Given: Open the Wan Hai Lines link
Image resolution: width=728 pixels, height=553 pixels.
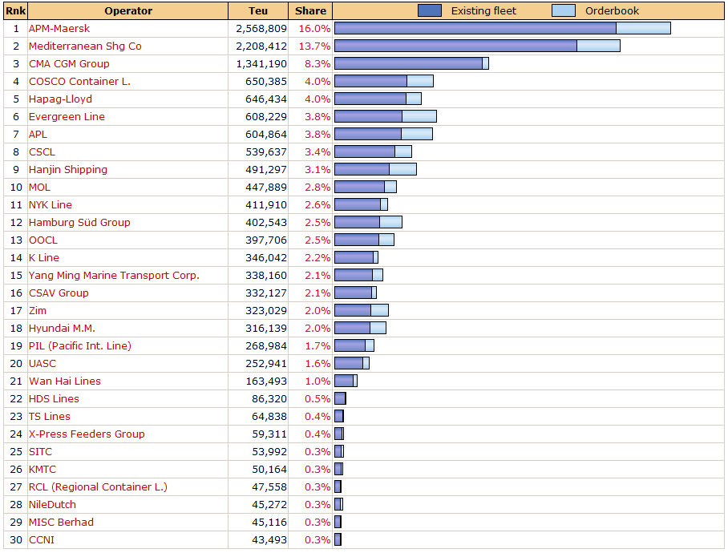Looking at the screenshot, I should pos(64,381).
